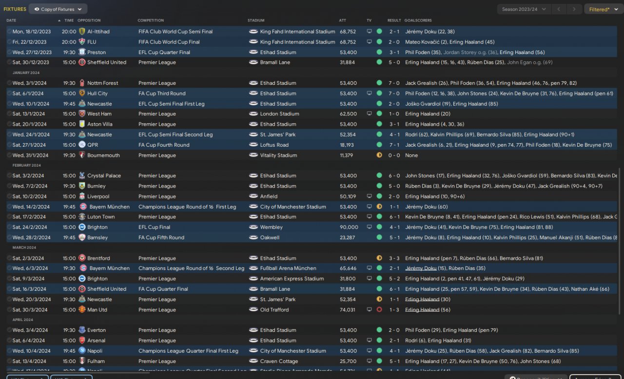Image resolution: width=624 pixels, height=379 pixels.
Task: Click the QPR club badge
Action: tap(82, 145)
